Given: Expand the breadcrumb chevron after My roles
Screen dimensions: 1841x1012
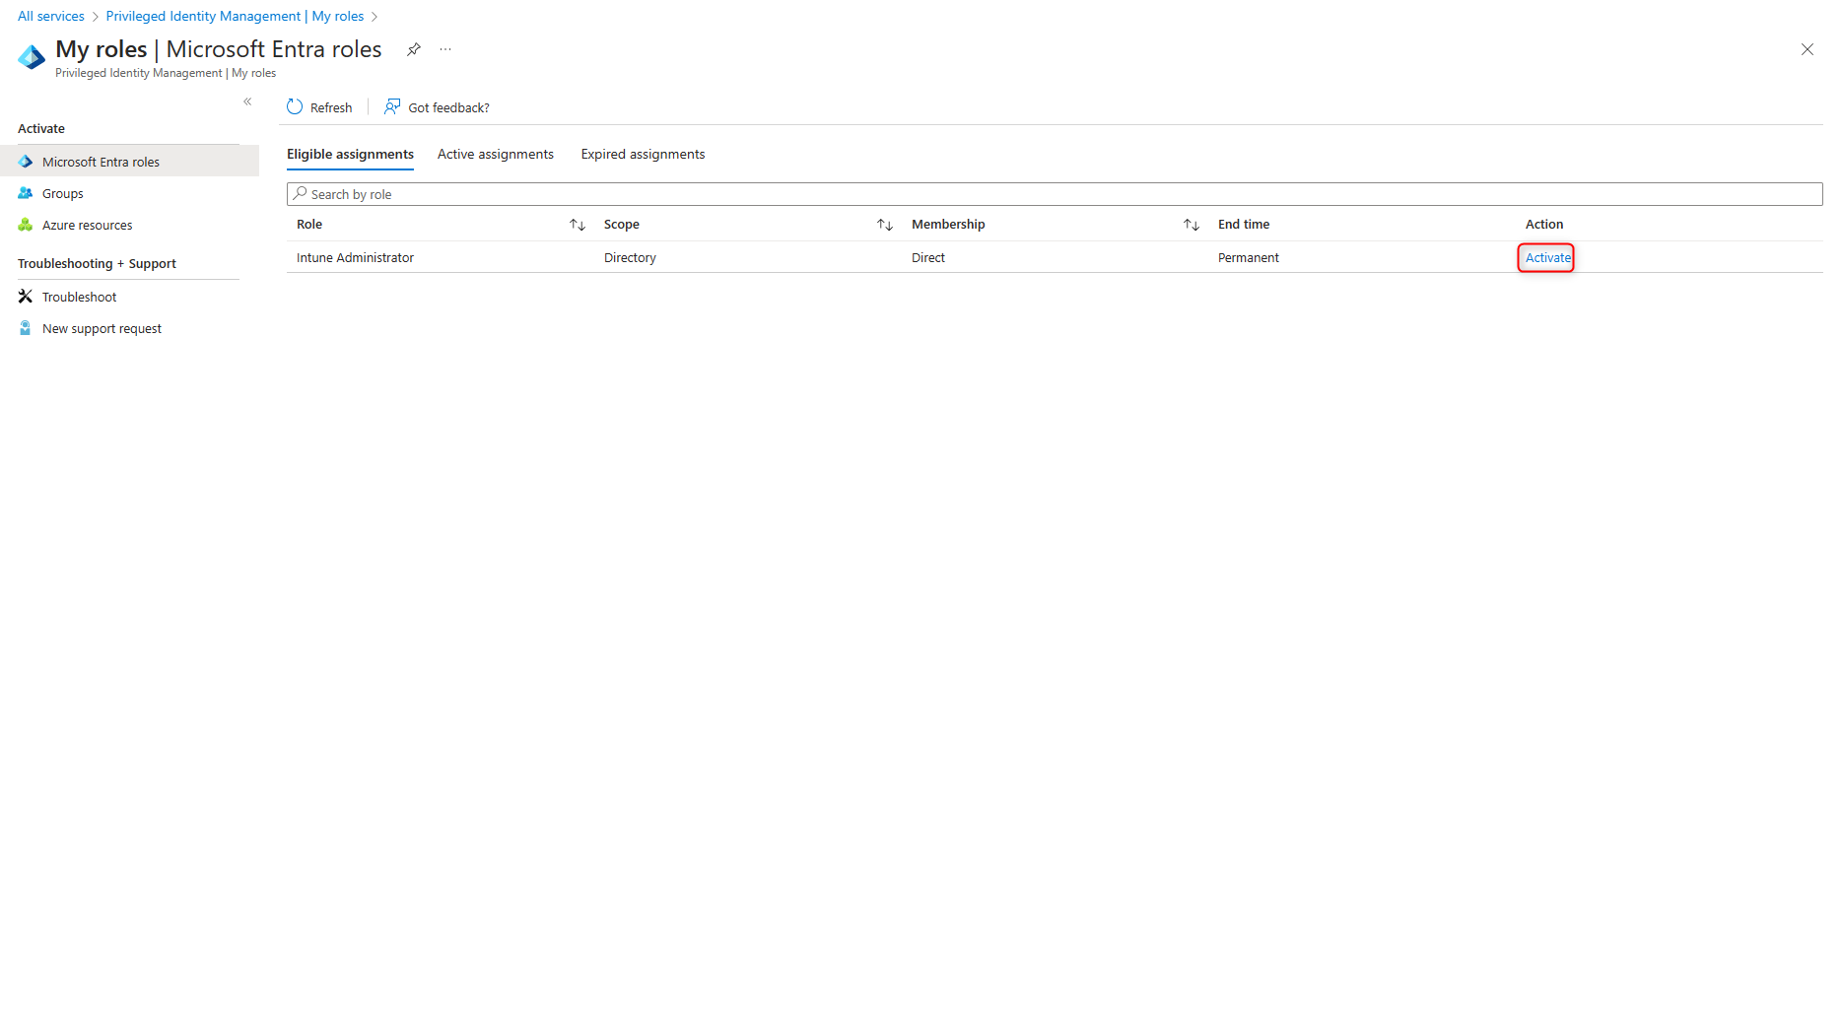Looking at the screenshot, I should point(375,16).
